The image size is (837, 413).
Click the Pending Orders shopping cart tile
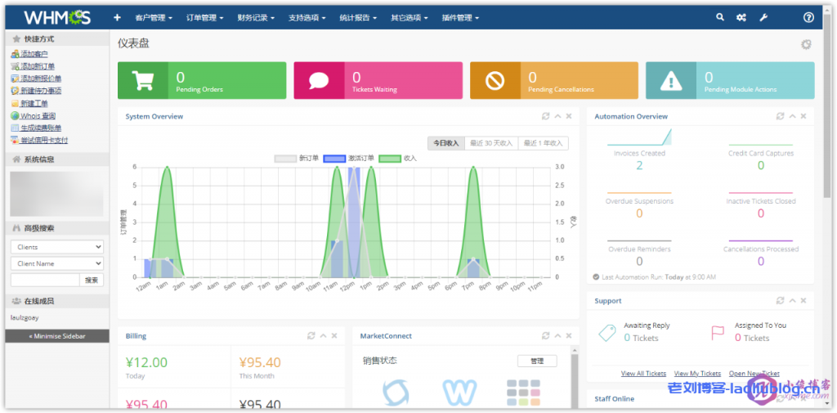tap(202, 80)
